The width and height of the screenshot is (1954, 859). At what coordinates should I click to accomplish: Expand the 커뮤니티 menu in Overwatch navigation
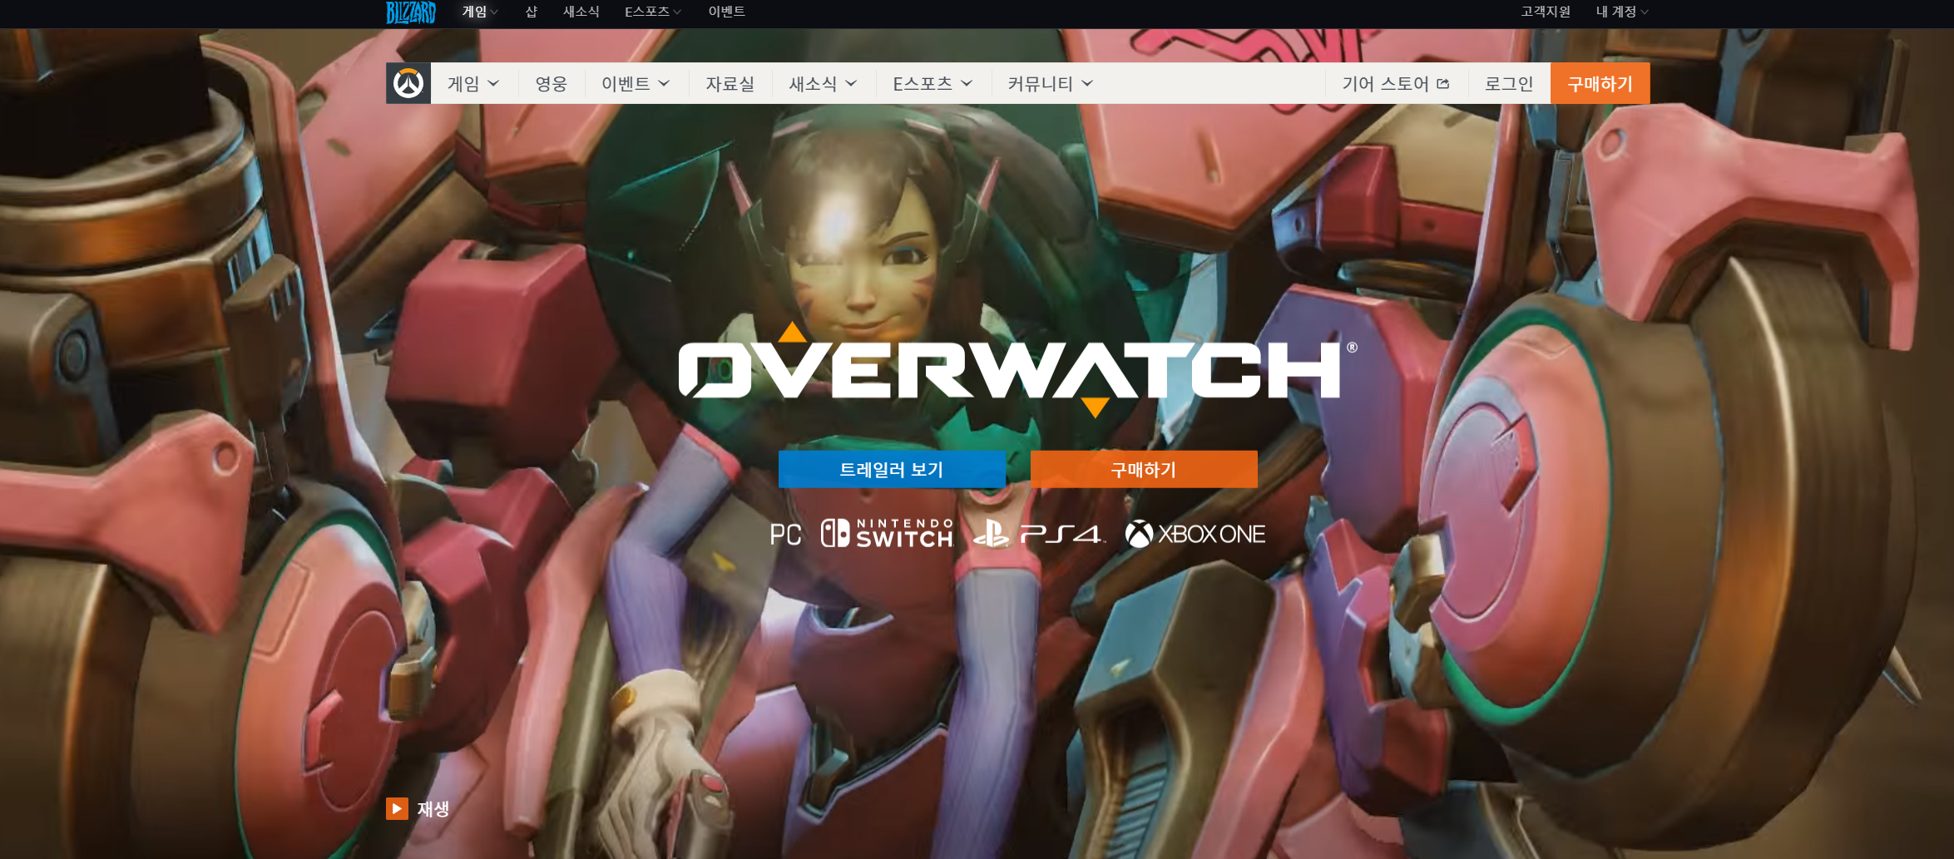tap(1050, 83)
